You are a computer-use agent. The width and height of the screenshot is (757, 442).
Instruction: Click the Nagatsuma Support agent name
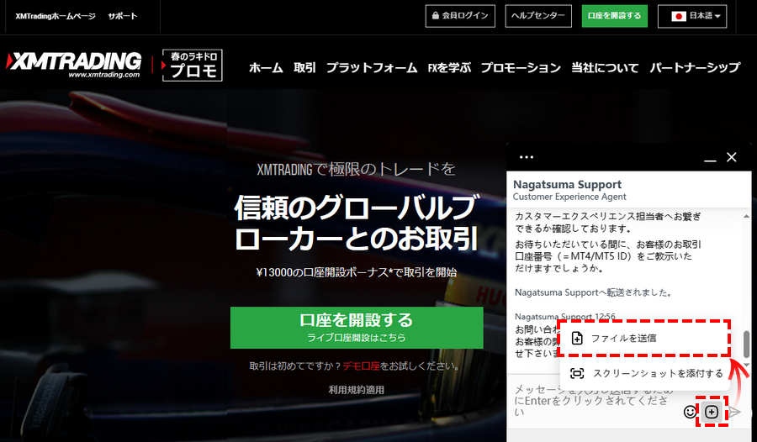tap(567, 184)
